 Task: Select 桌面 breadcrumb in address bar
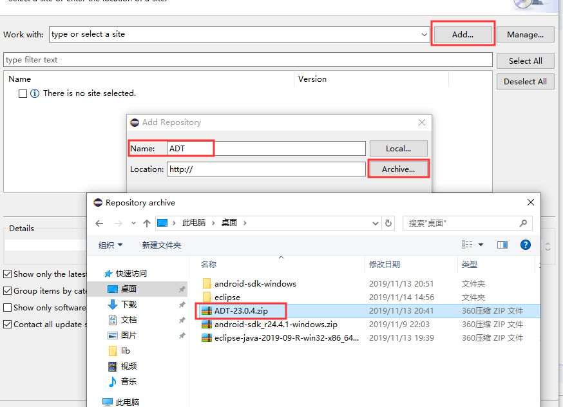229,223
